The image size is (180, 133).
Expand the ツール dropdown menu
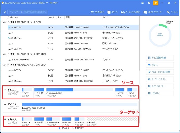click(172, 12)
